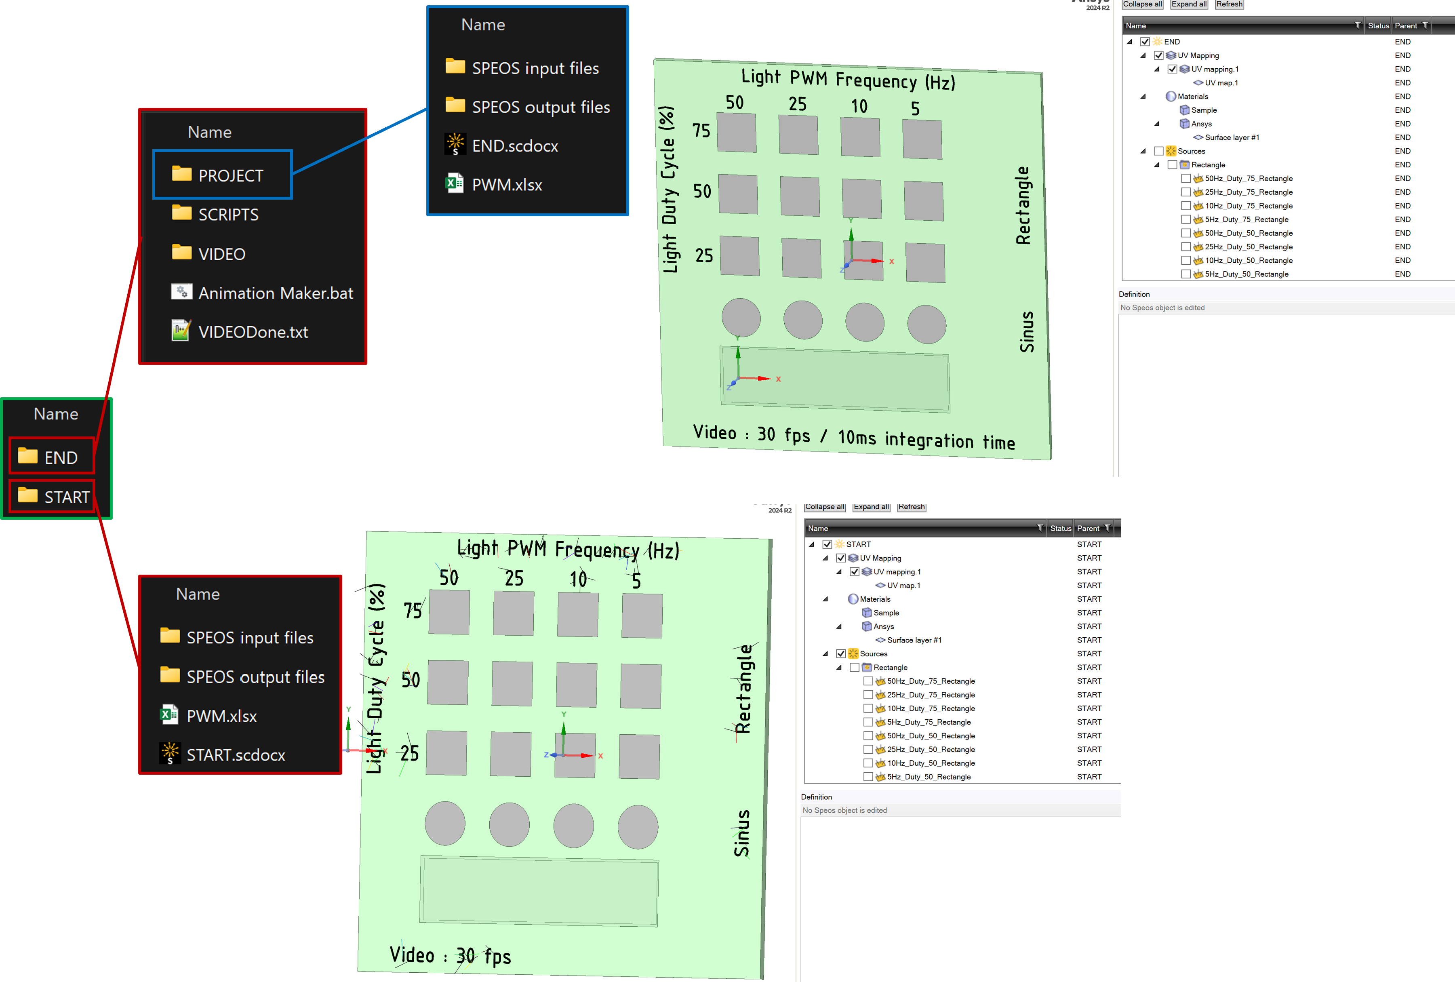
Task: Select UV Mapping icon in END tree
Action: click(1171, 55)
